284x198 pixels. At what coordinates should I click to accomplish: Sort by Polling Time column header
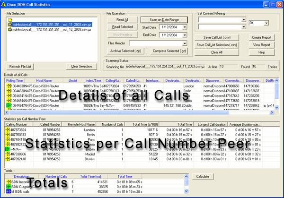[13, 81]
